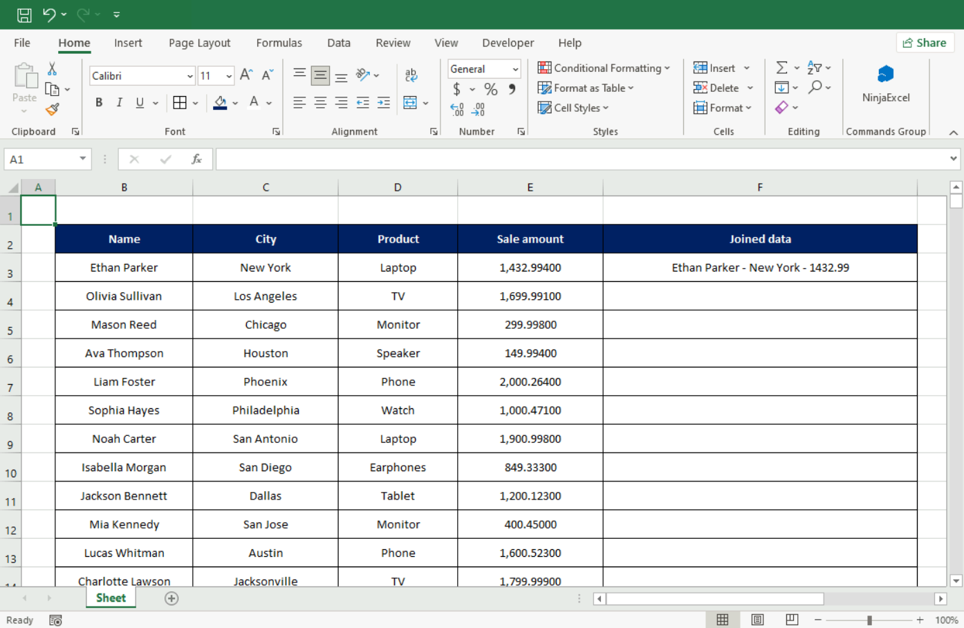The width and height of the screenshot is (964, 628).
Task: Toggle Center horizontal alignment
Action: click(320, 103)
